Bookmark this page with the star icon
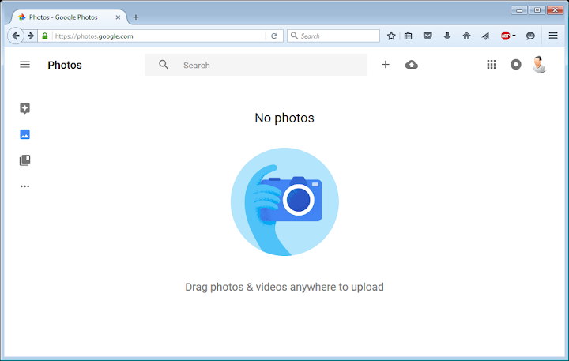Viewport: 569px width, 361px height. [x=391, y=36]
